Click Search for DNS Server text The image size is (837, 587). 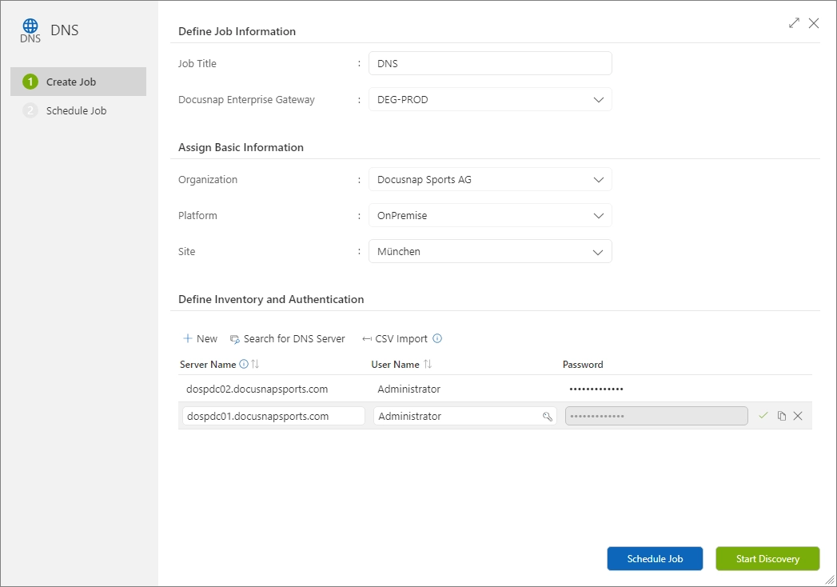[294, 338]
